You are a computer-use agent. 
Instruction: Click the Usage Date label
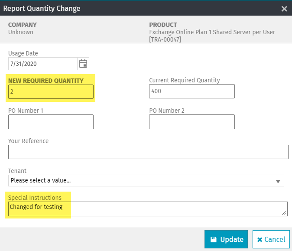point(23,54)
